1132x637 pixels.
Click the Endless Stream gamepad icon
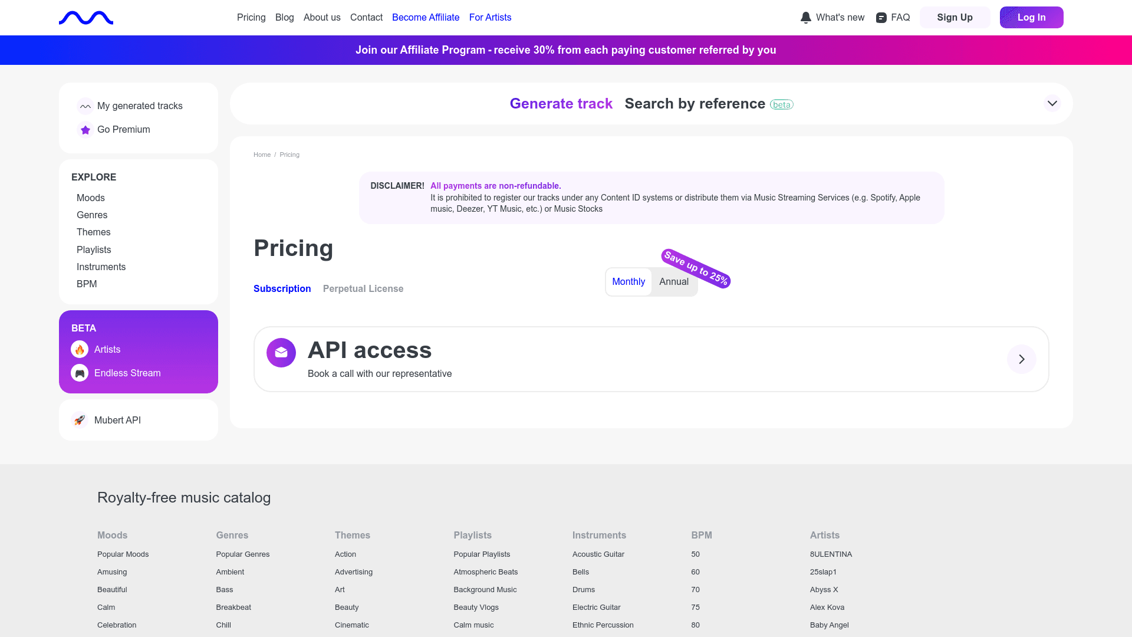[x=80, y=373]
